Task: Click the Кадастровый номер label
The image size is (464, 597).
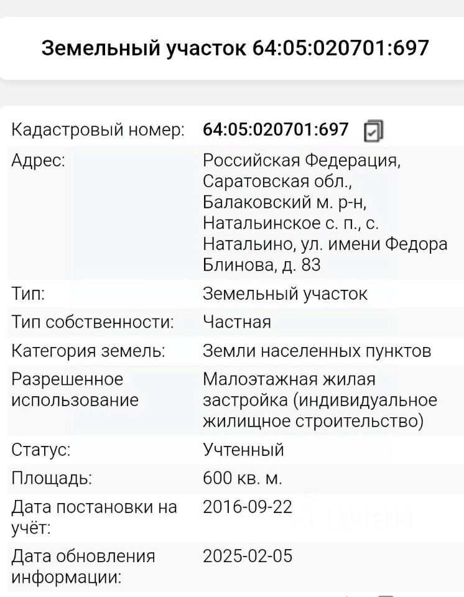Action: coord(98,130)
